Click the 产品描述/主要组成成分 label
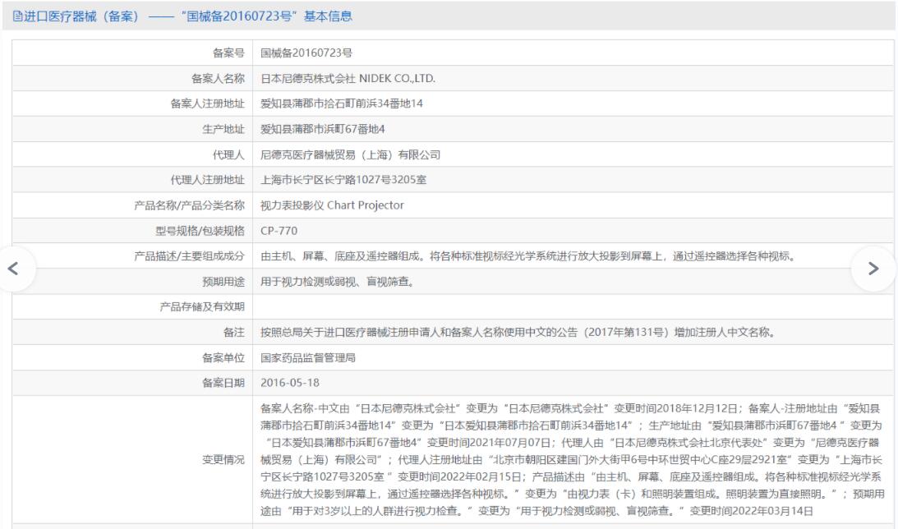Viewport: 898px width, 529px height. click(190, 256)
